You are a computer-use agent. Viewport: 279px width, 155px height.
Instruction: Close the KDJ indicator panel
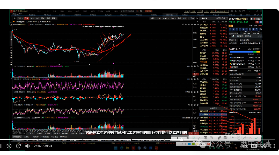coord(198,79)
